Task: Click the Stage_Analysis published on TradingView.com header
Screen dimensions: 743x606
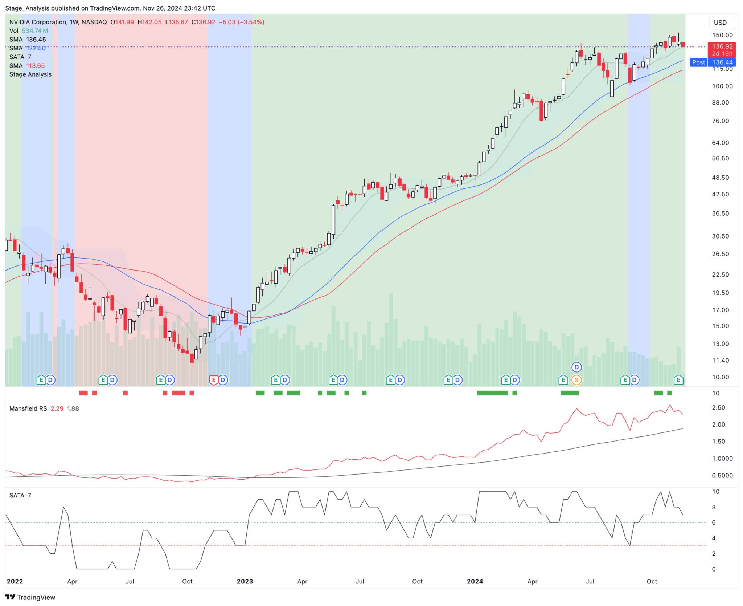Action: tap(110, 8)
